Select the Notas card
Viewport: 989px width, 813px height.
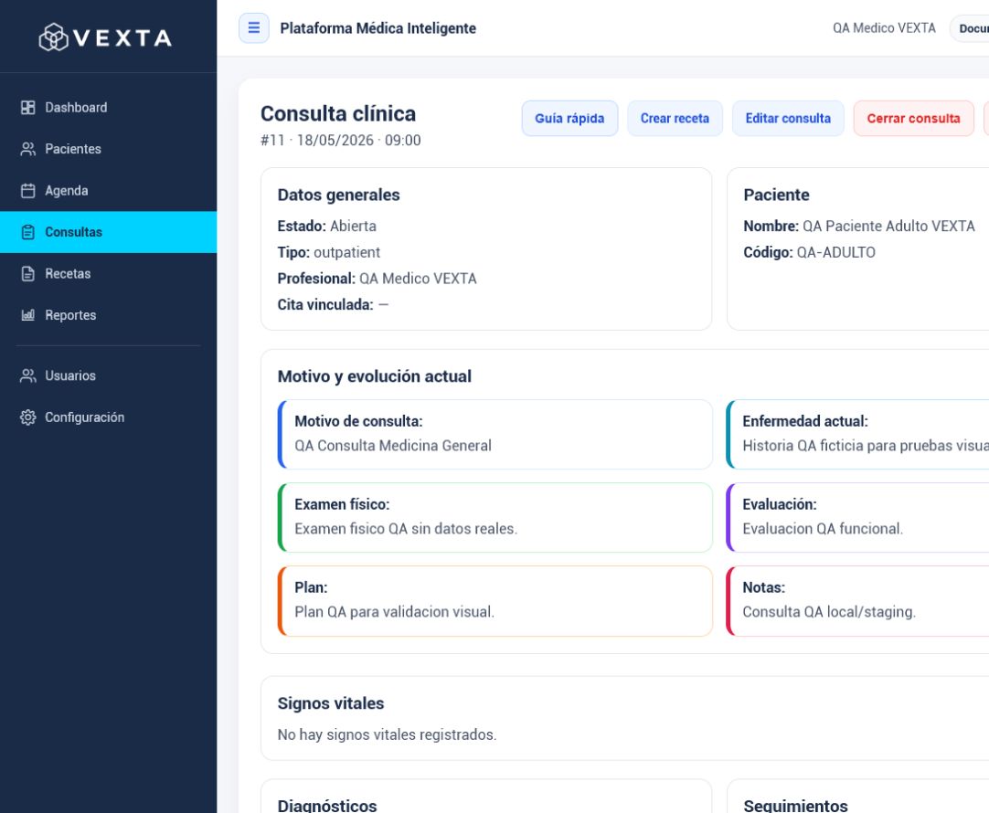point(857,600)
